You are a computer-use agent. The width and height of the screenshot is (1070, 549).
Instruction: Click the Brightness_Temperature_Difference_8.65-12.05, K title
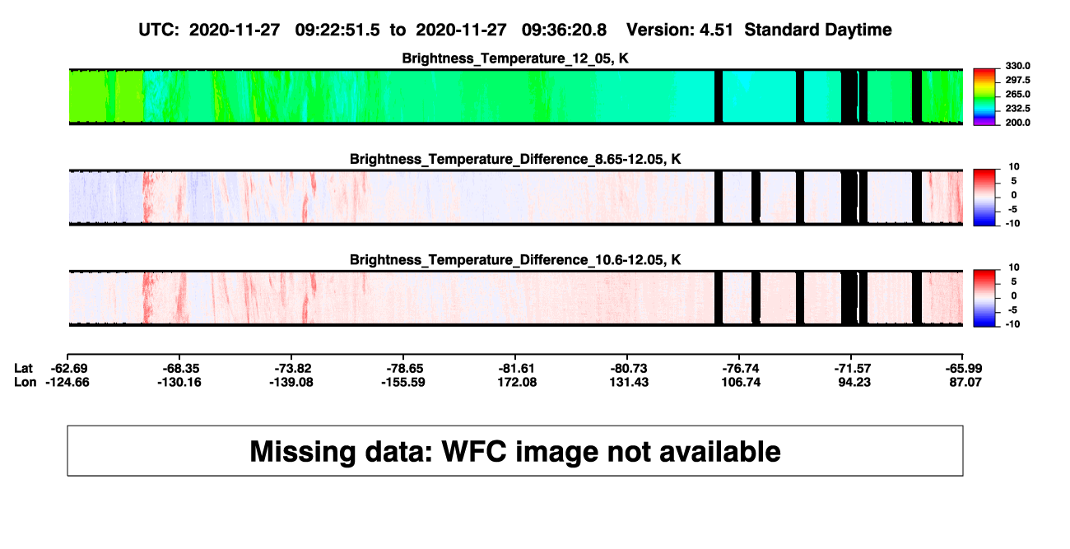click(515, 159)
